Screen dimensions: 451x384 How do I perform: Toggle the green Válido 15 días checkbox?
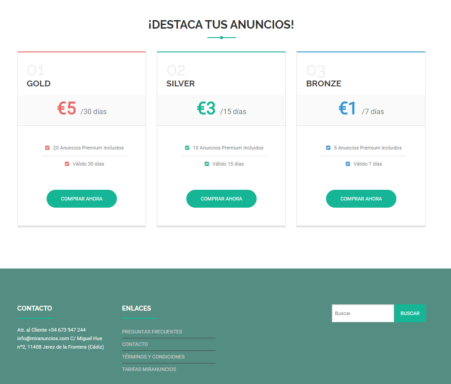(x=207, y=164)
